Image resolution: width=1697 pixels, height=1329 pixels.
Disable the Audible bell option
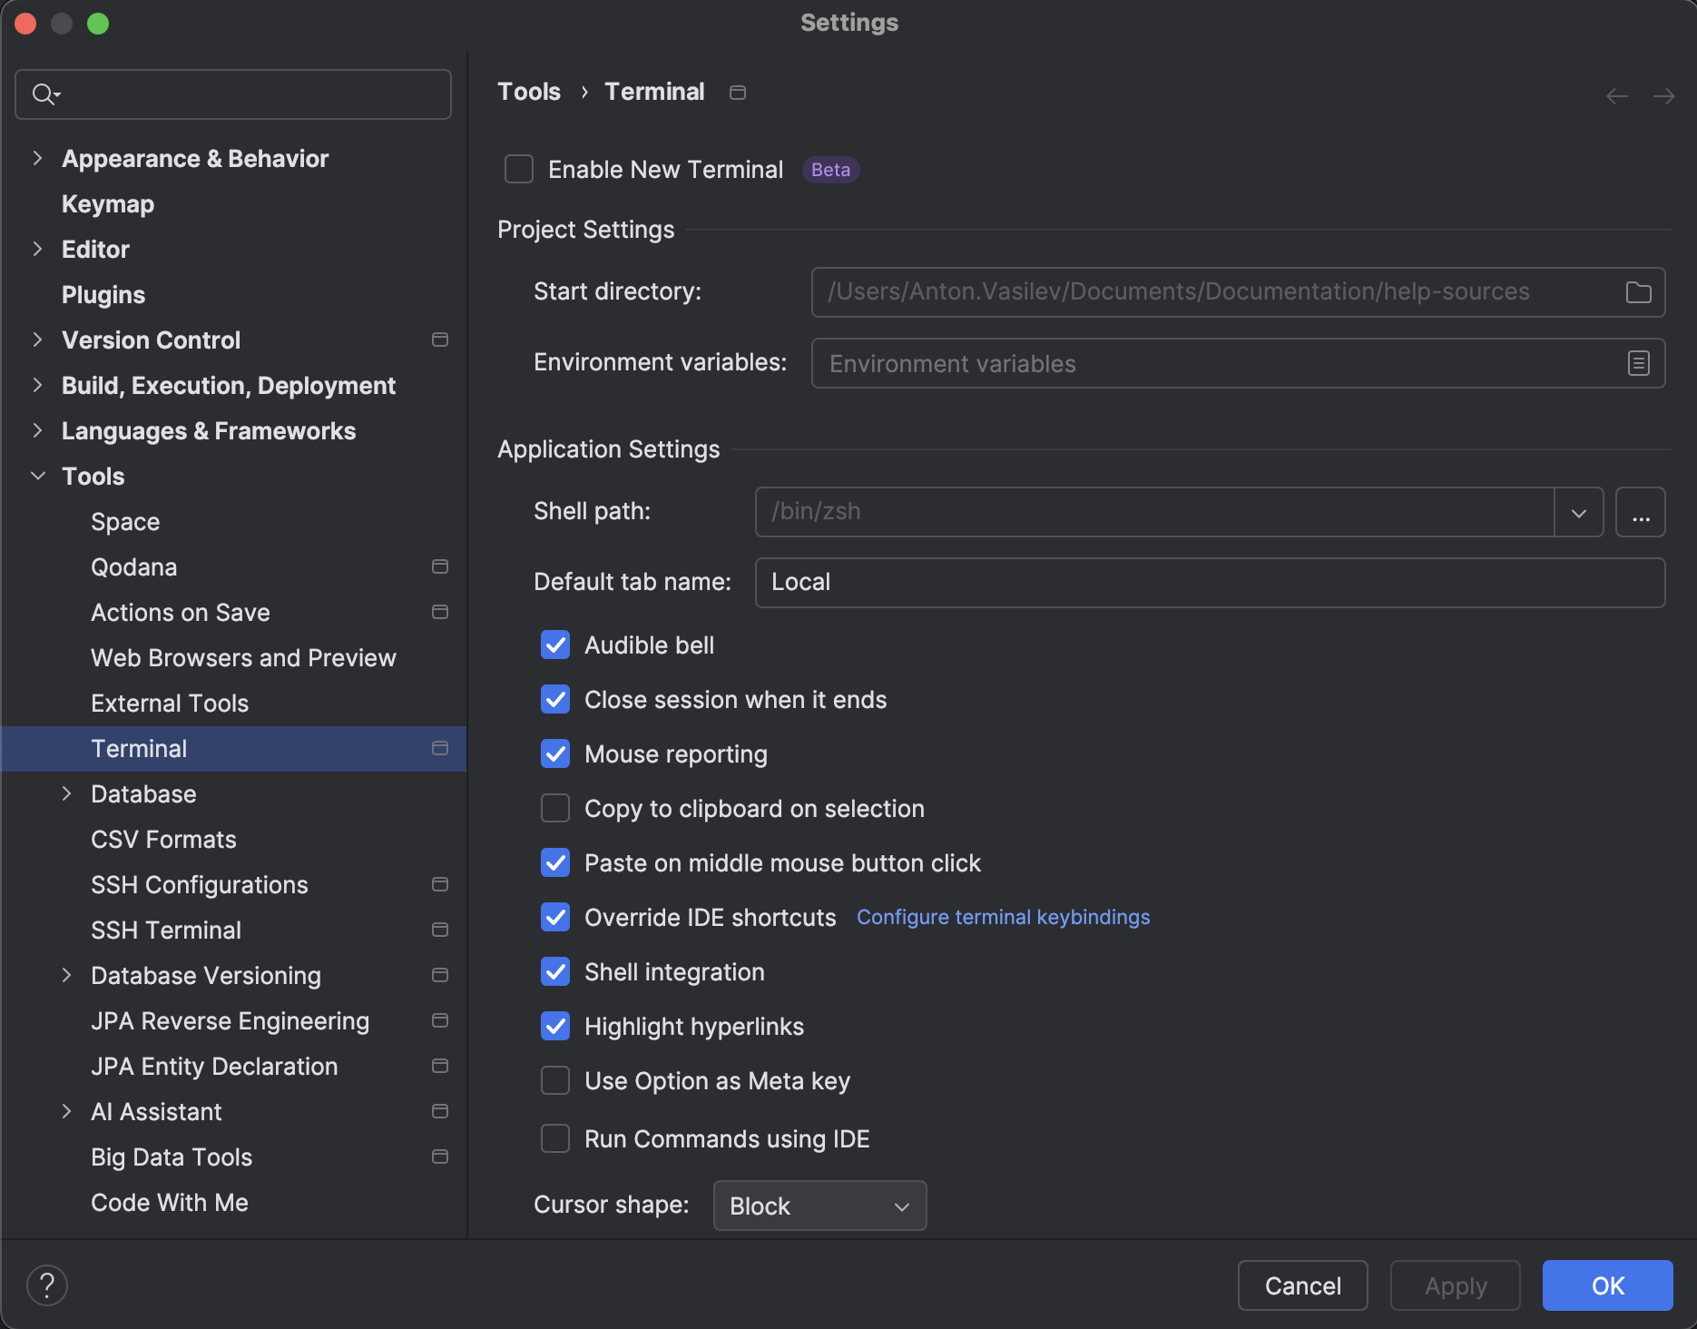[554, 645]
